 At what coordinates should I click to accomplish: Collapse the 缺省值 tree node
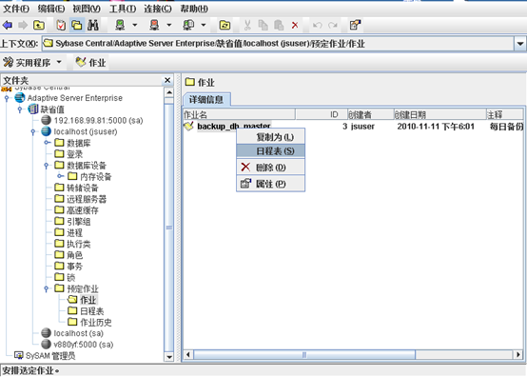point(20,109)
